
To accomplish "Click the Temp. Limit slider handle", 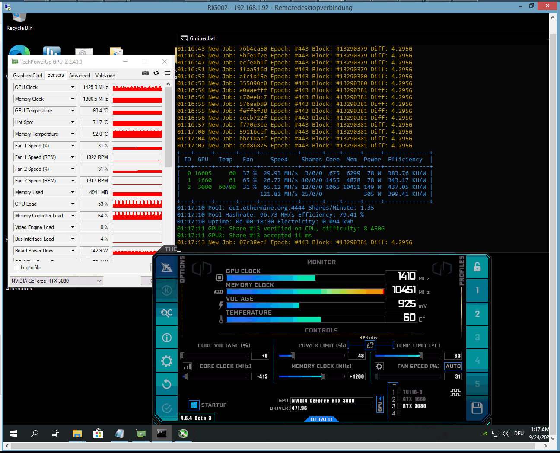I will click(x=420, y=356).
